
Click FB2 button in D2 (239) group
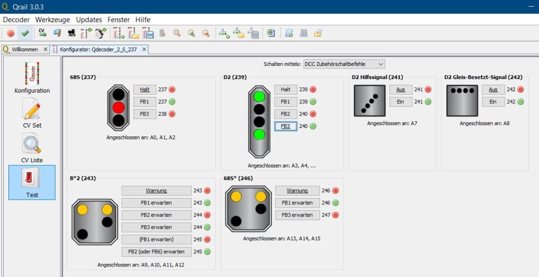(286, 114)
